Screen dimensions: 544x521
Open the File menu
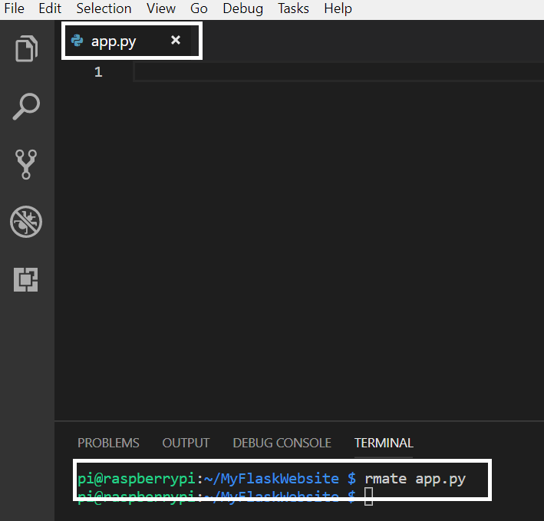(x=15, y=9)
